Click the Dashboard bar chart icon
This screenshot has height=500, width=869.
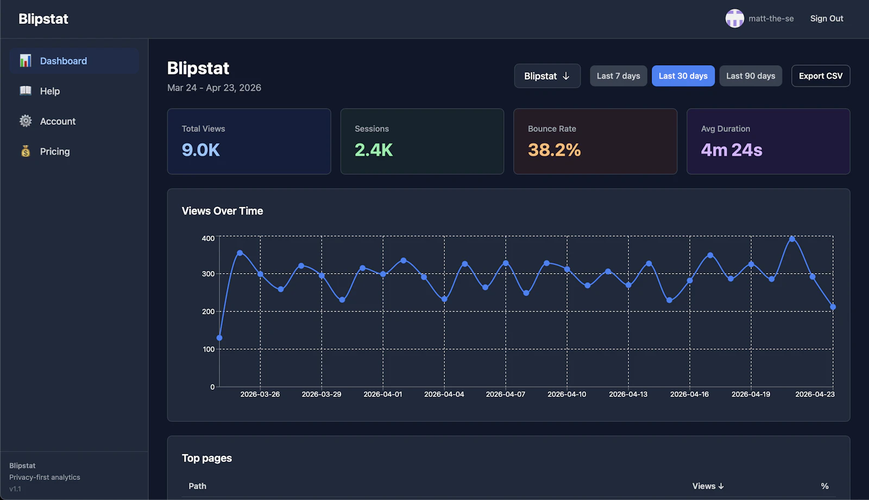(26, 61)
